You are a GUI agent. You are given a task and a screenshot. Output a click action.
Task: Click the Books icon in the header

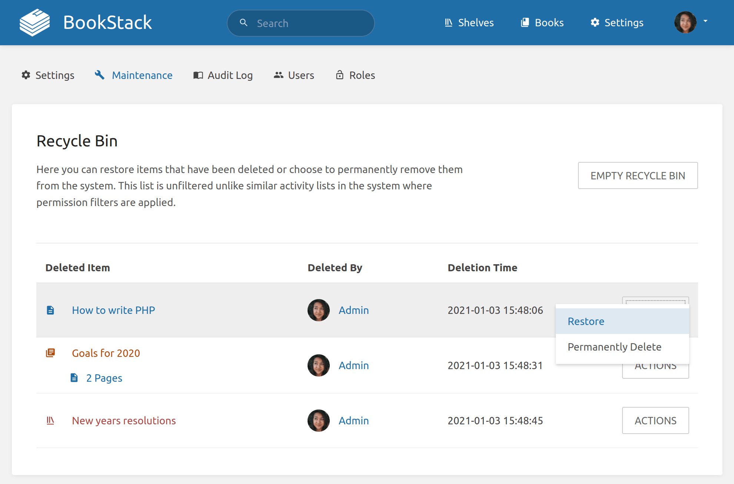525,23
